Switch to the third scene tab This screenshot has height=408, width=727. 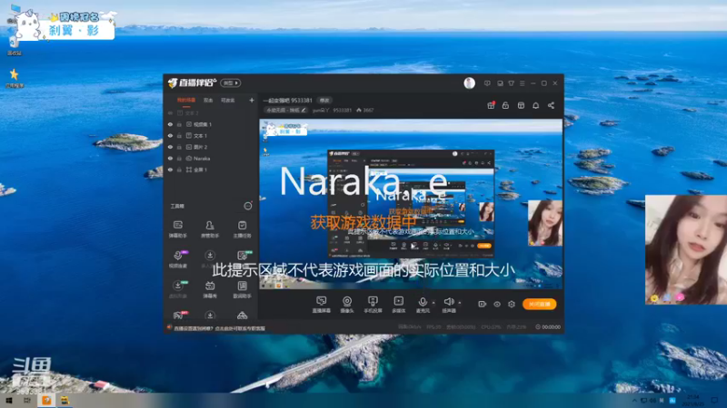click(228, 100)
